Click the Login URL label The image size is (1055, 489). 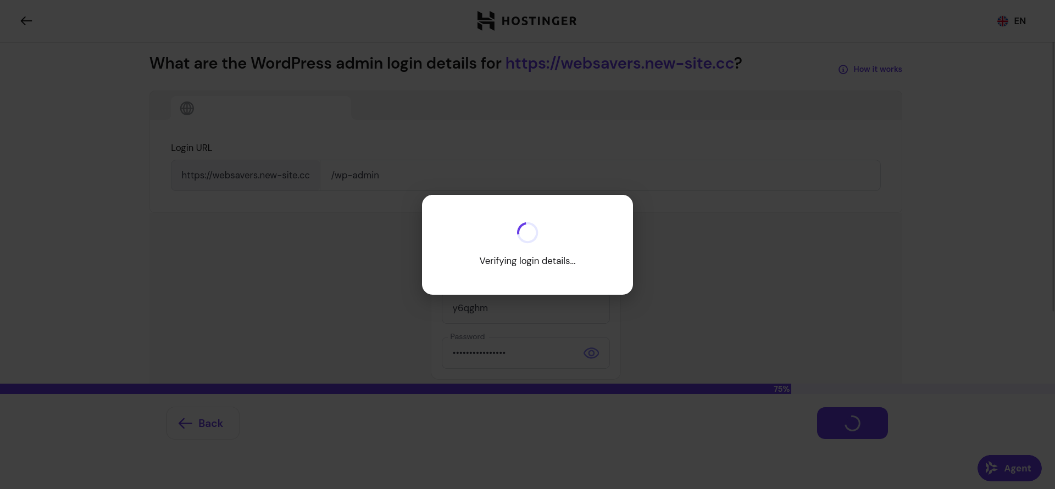[x=191, y=148]
